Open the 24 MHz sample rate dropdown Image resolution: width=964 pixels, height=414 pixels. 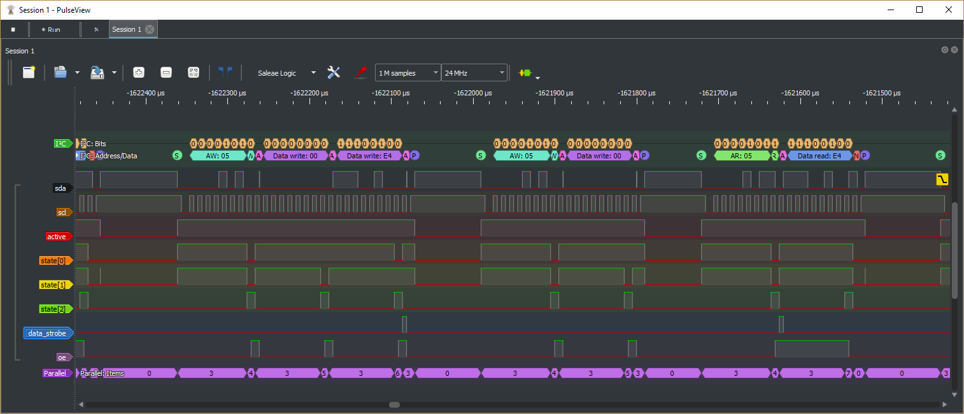point(474,73)
